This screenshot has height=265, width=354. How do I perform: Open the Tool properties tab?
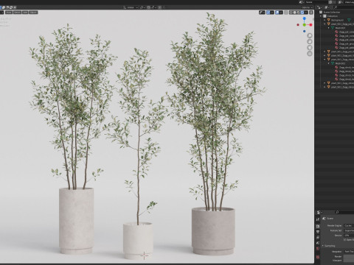[x=318, y=219]
